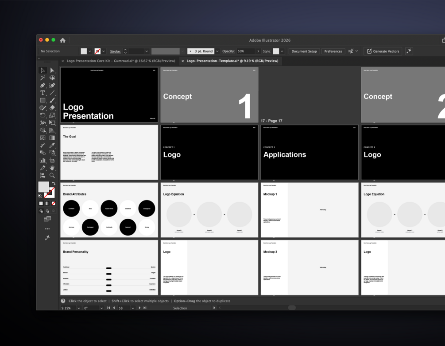
Task: Select the Warp tool
Action: [x=43, y=123]
